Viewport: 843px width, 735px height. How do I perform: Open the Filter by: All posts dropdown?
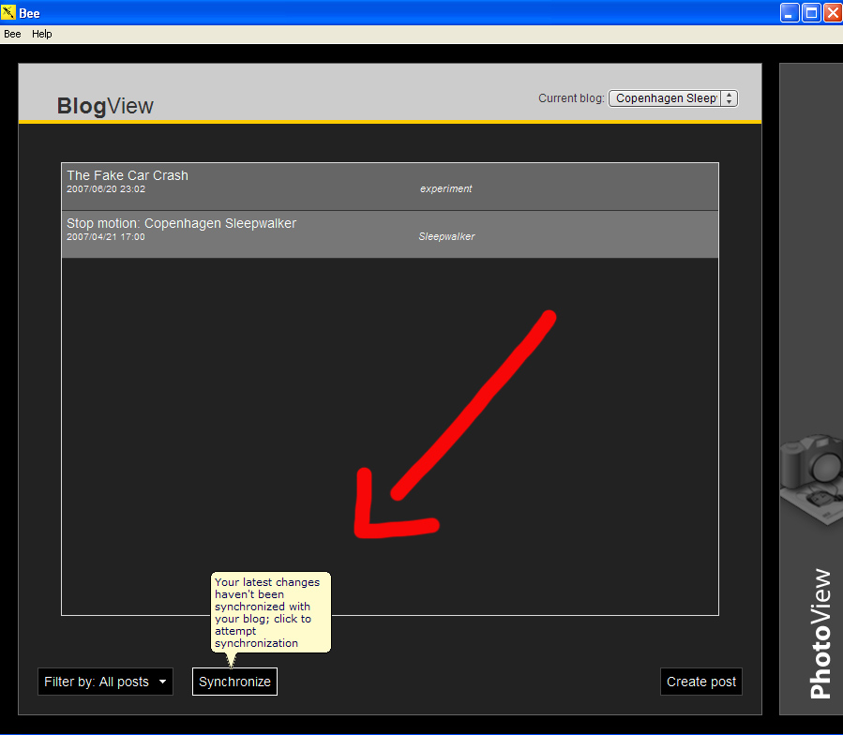tap(105, 682)
